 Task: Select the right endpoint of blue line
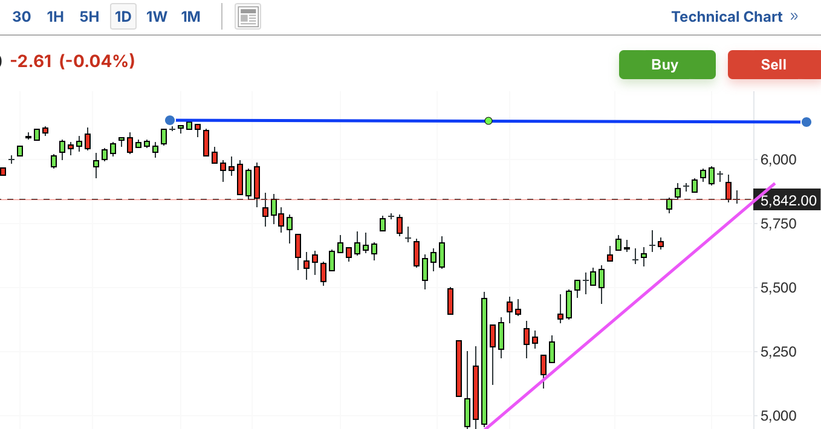click(x=806, y=122)
